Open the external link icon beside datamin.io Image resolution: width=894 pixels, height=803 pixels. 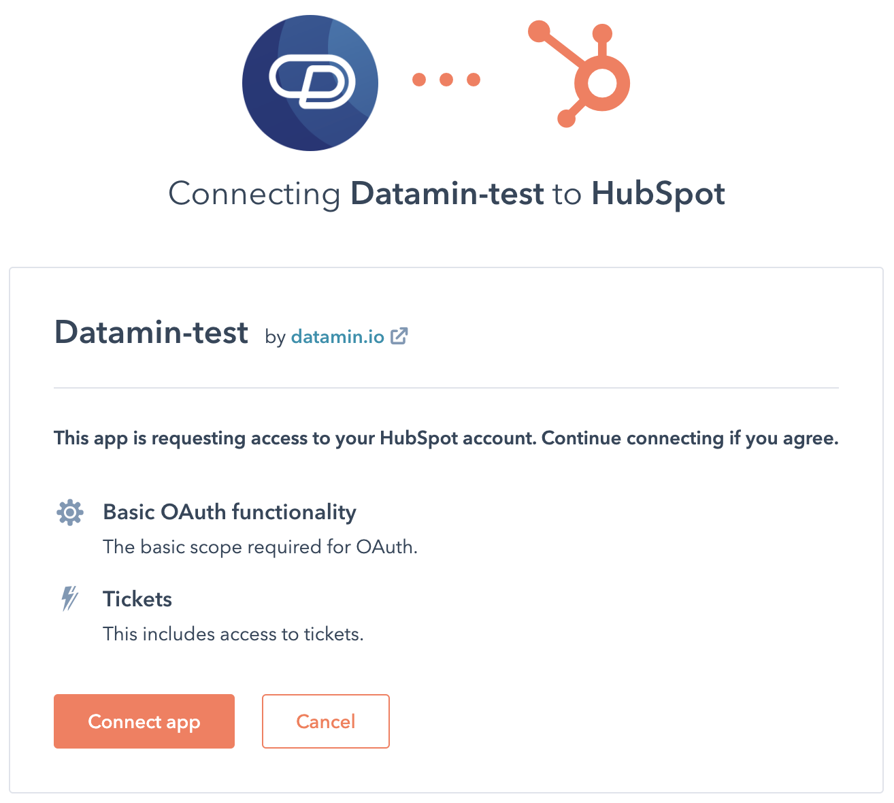tap(399, 336)
